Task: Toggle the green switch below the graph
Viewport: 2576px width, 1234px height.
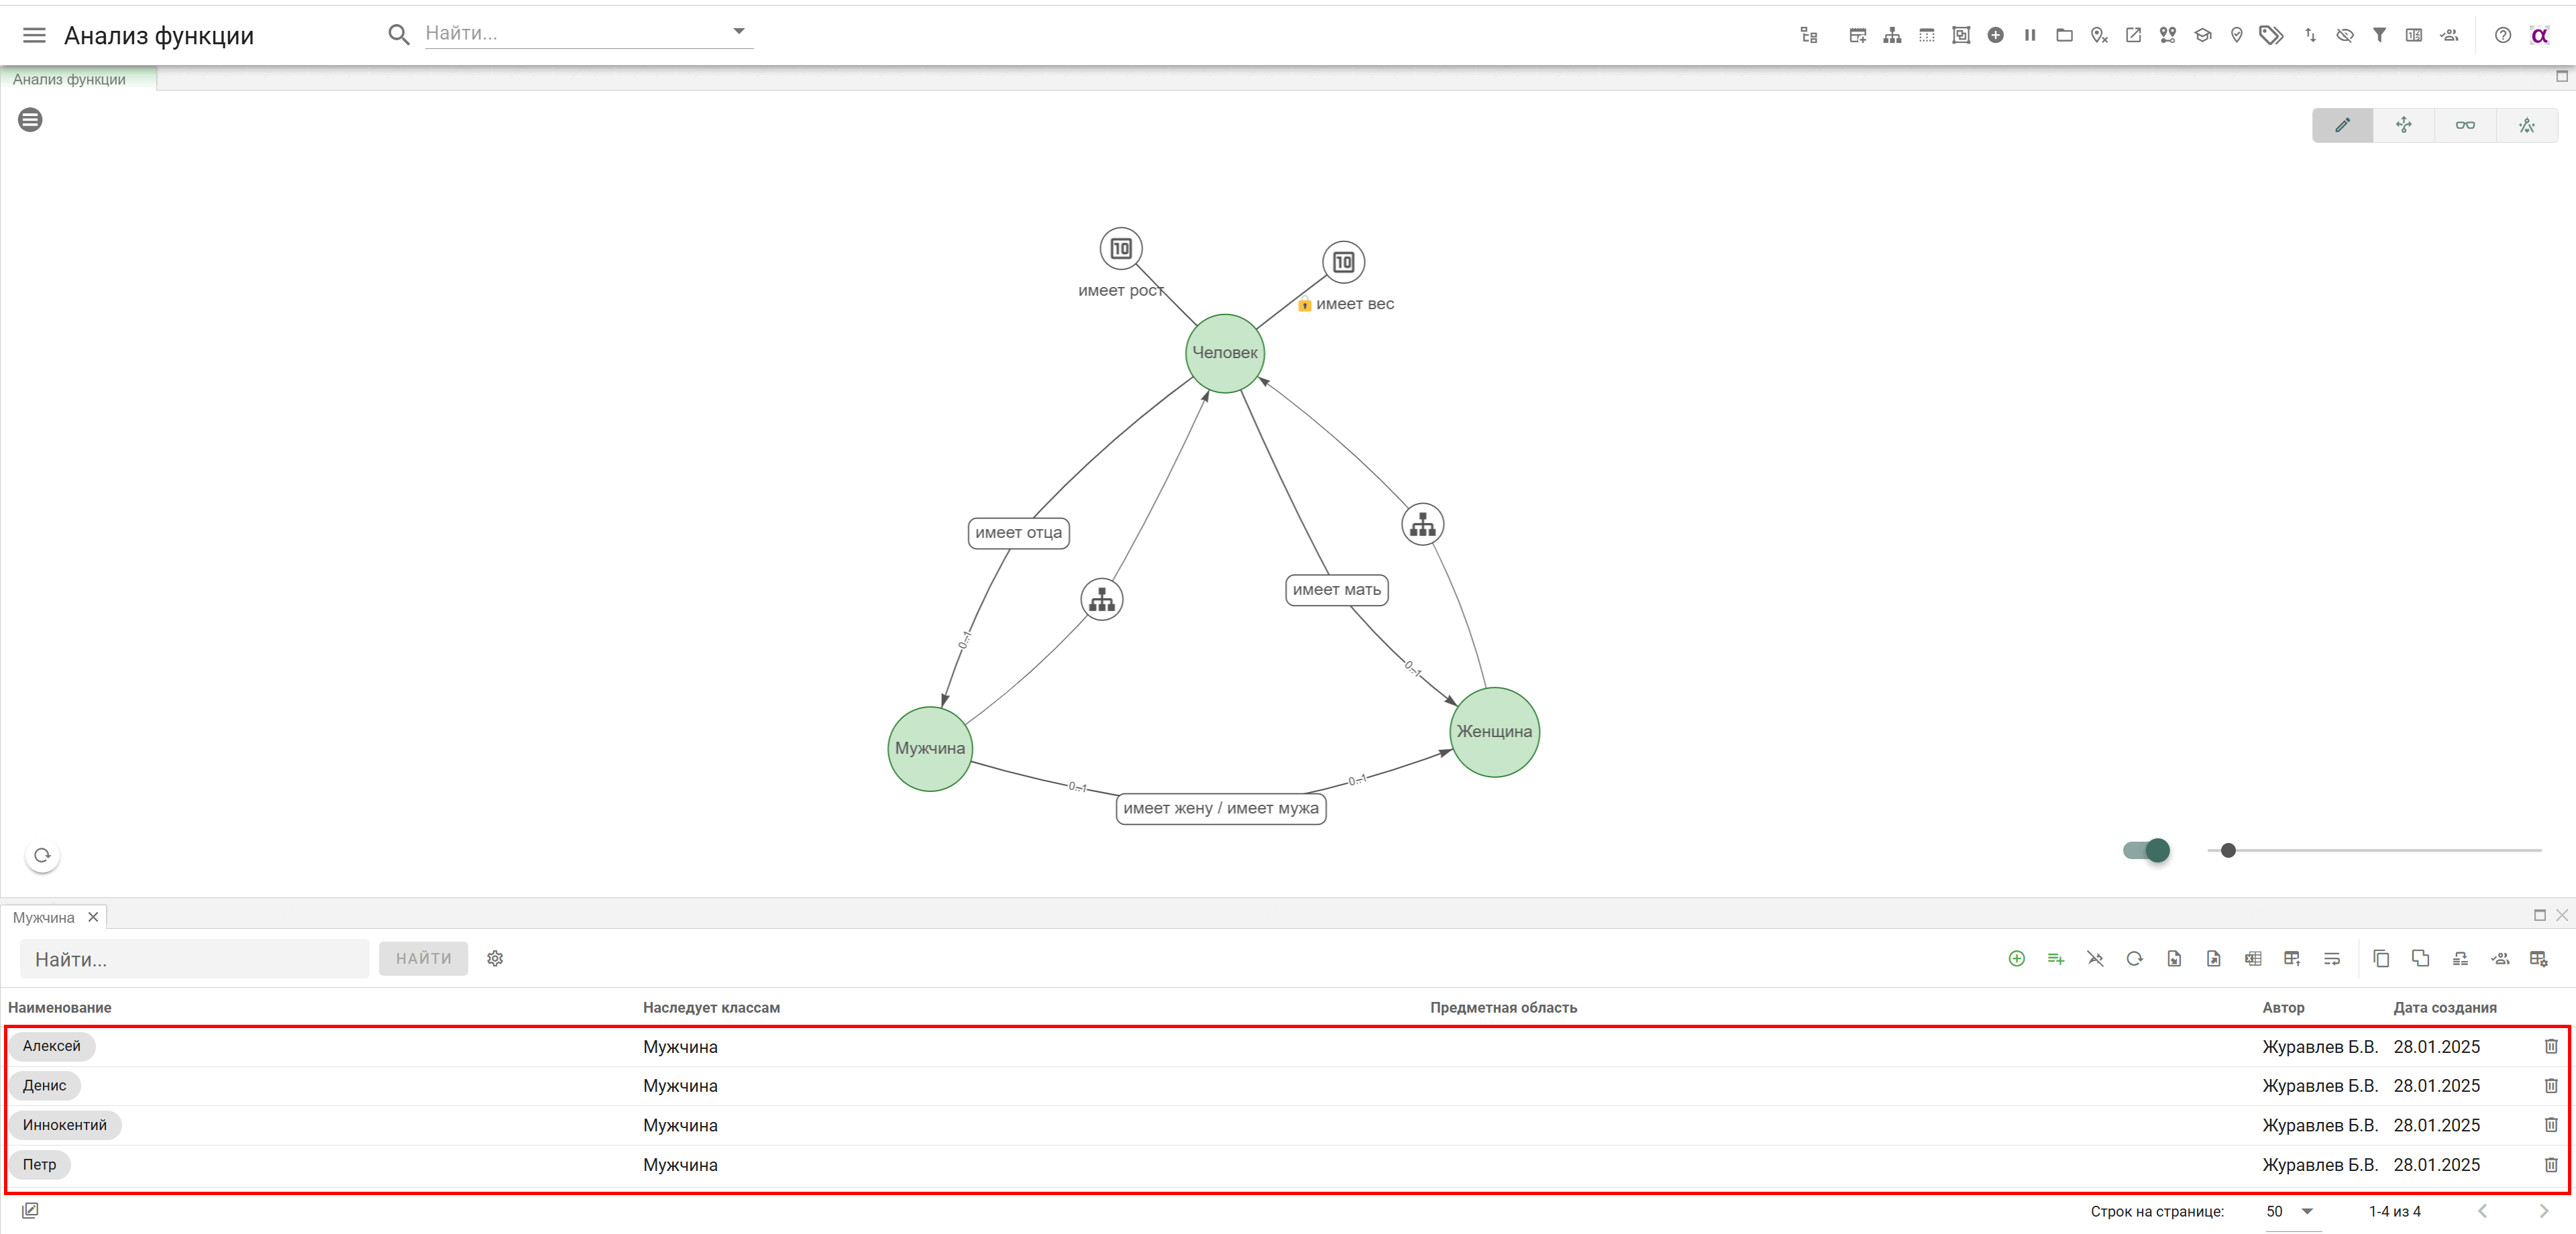Action: pos(2147,850)
